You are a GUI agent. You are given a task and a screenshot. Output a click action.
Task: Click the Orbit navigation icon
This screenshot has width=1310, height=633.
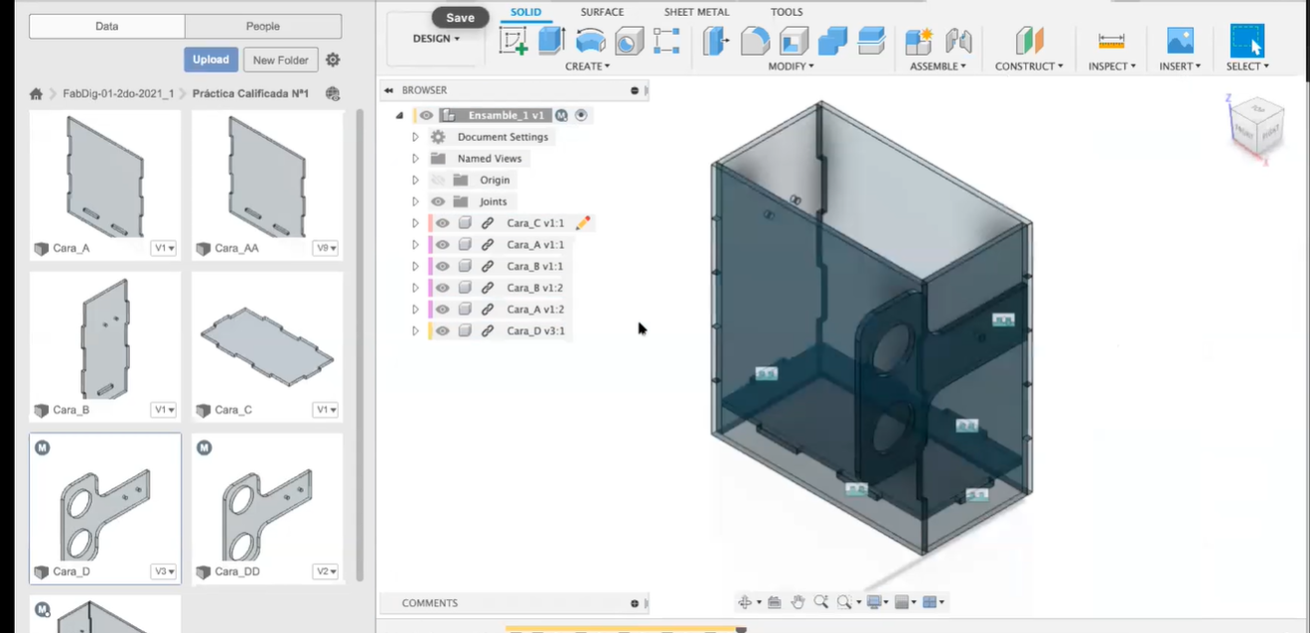pos(745,602)
